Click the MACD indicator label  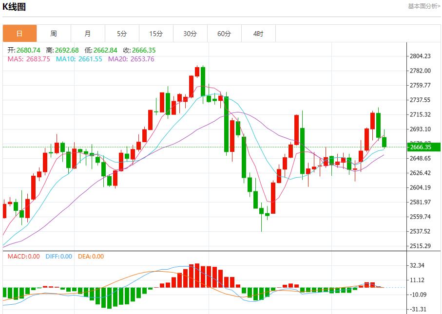point(24,256)
